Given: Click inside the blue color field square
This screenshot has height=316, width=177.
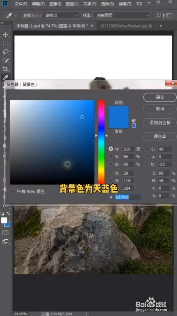Looking at the screenshot, I should point(52,142).
